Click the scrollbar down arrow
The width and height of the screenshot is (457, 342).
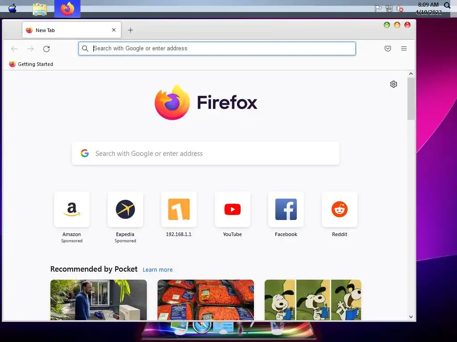coord(411,317)
